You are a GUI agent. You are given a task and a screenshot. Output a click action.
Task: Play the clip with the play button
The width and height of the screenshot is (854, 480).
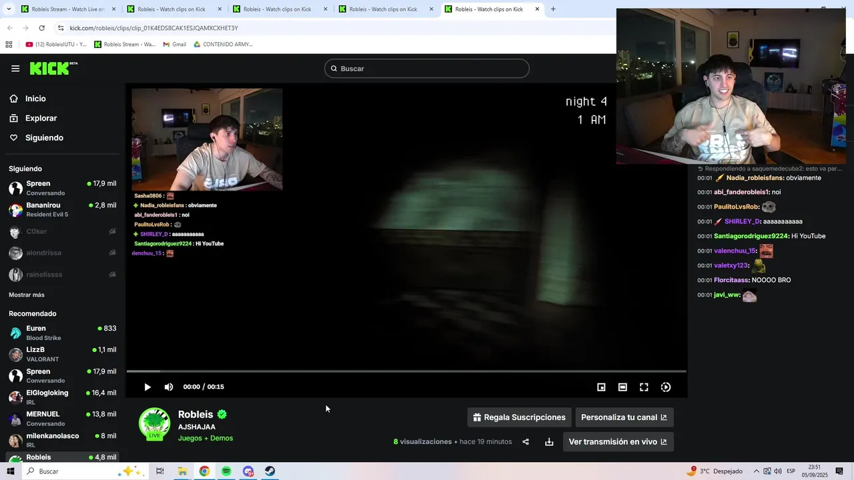point(147,387)
